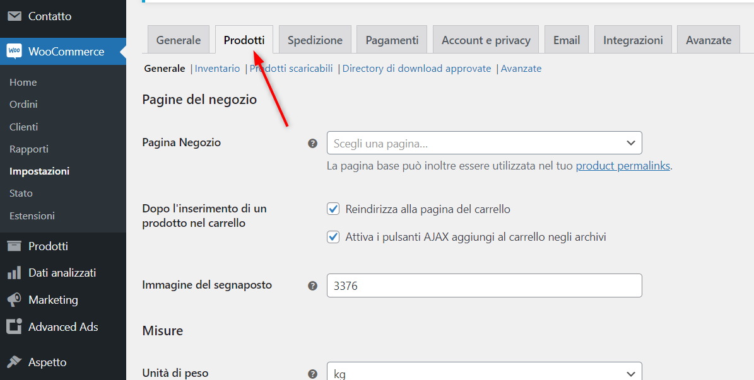Open the WooCommerce sidebar icon

tap(13, 52)
